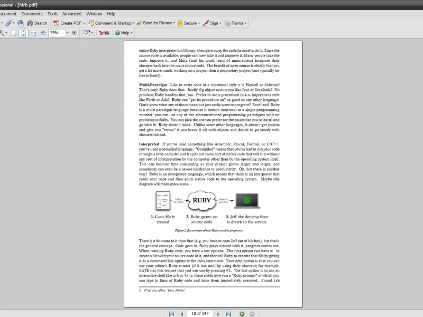Select the Actual Size page icon

(x=13, y=33)
